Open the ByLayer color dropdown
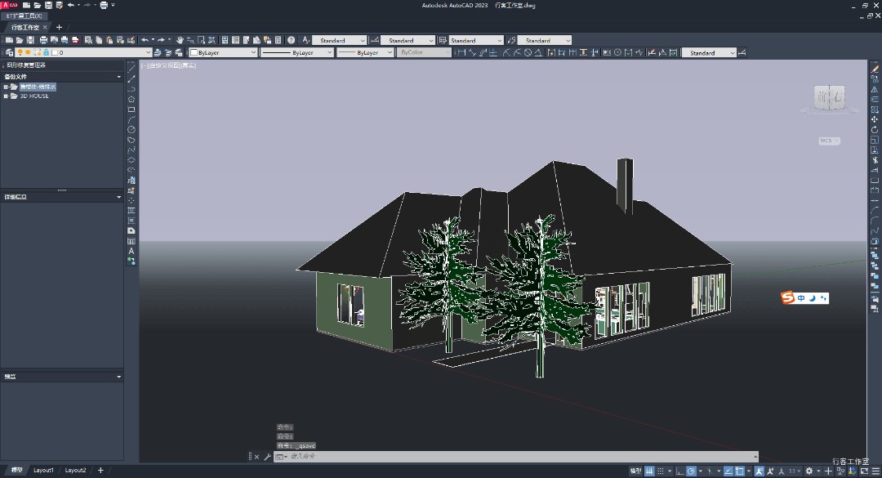The image size is (882, 478). pos(222,52)
